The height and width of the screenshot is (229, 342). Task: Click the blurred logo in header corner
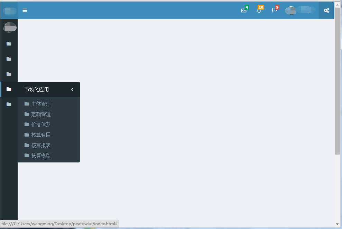coord(9,11)
